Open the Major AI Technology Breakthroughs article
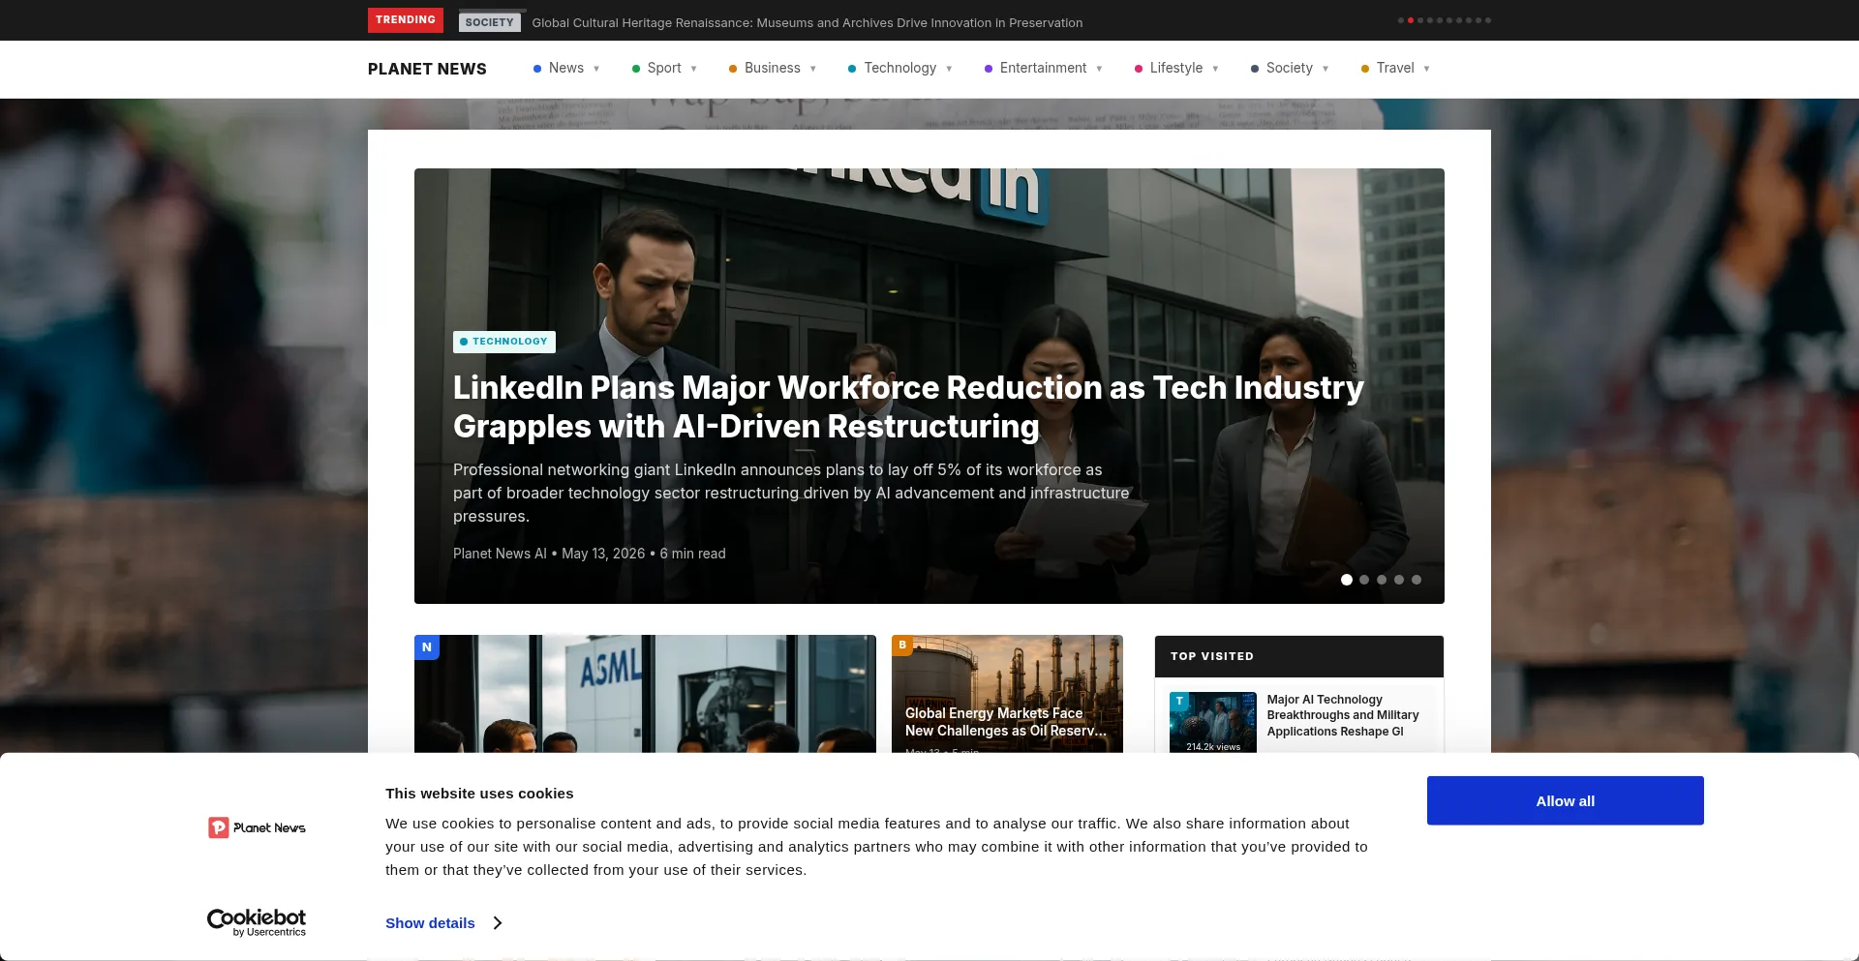The height and width of the screenshot is (961, 1859). (x=1343, y=715)
